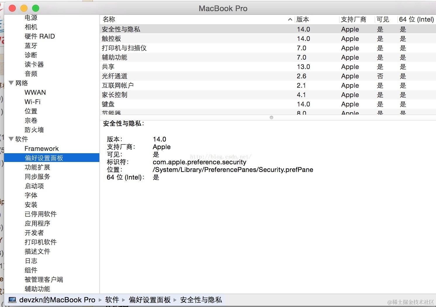Select 功能扩展 in the sidebar
Viewport: 436px width, 307px height.
tap(37, 167)
